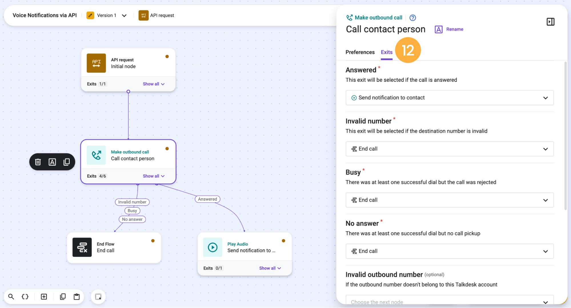Viewport: 571px width, 308px height.
Task: Click the Busy connection label
Action: pyautogui.click(x=132, y=210)
